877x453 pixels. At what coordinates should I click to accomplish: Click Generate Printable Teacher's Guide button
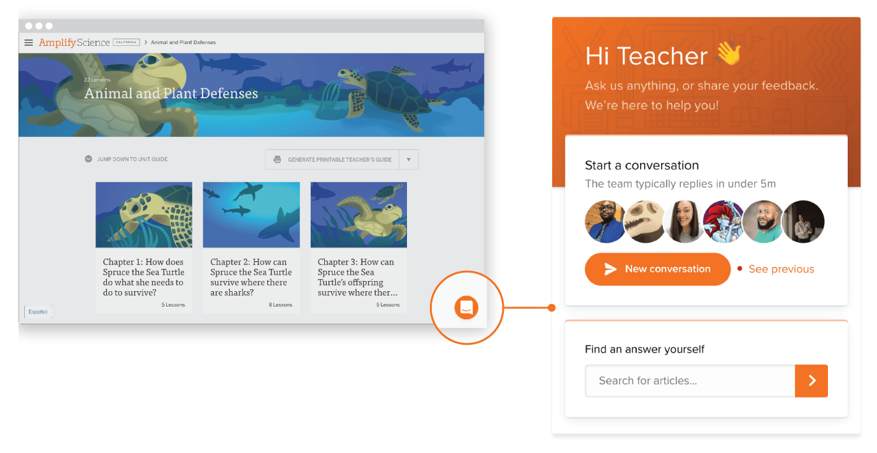tap(332, 159)
